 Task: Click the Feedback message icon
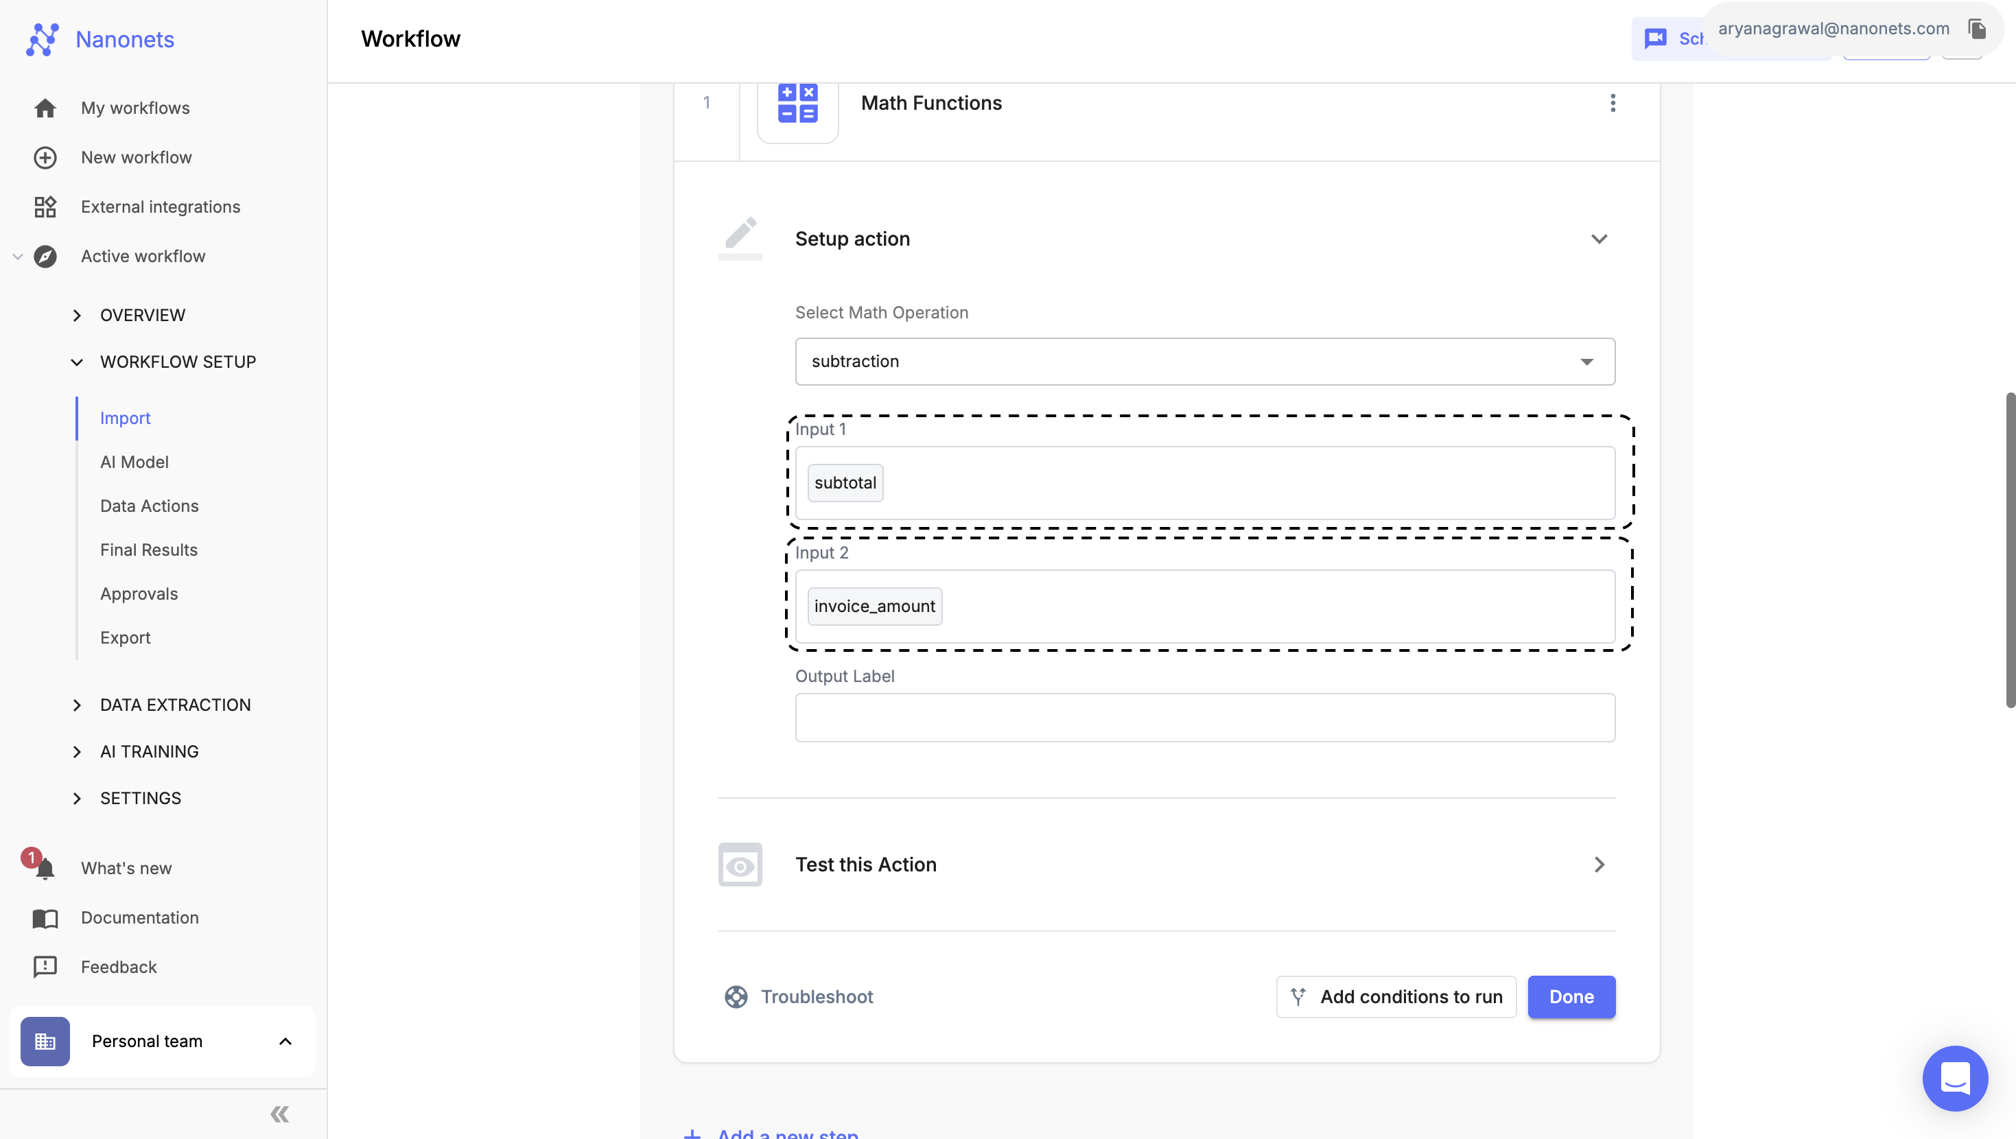[45, 967]
